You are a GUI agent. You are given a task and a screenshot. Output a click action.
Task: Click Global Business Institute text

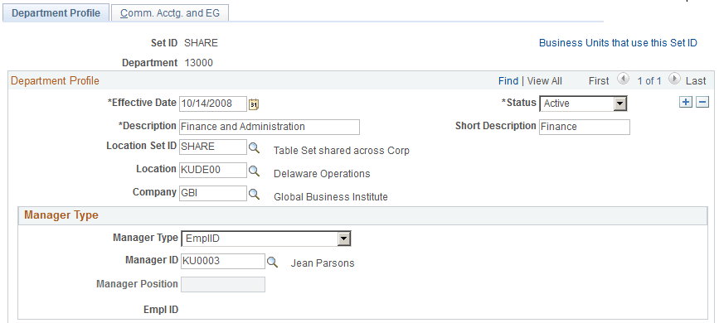tap(331, 197)
